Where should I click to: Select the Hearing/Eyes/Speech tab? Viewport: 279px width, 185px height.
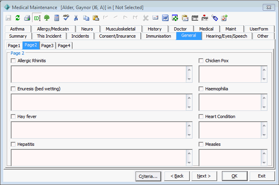coord(227,36)
